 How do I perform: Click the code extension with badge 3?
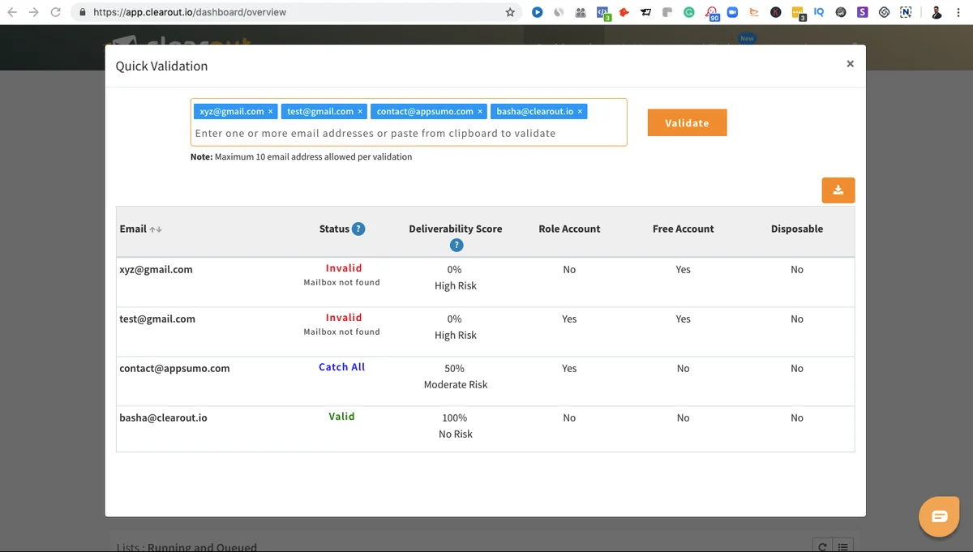tap(603, 13)
